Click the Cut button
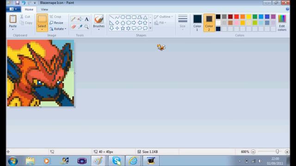Image resolution: width=296 pixels, height=166 pixels. [x=25, y=17]
